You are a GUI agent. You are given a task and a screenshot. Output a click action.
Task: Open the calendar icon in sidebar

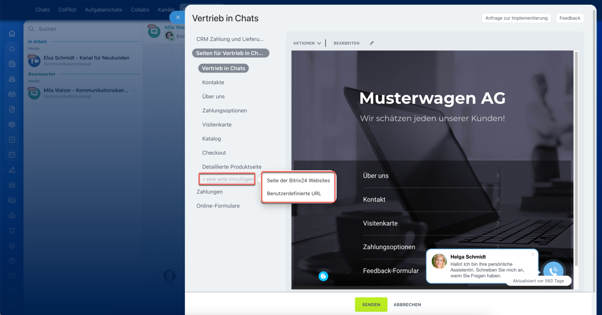click(x=12, y=155)
